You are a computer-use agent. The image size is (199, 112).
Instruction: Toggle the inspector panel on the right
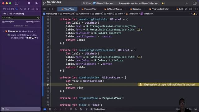click(195, 3)
